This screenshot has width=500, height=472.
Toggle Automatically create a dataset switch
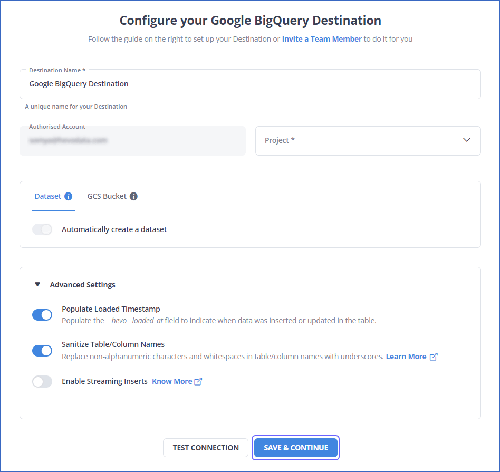tap(42, 229)
